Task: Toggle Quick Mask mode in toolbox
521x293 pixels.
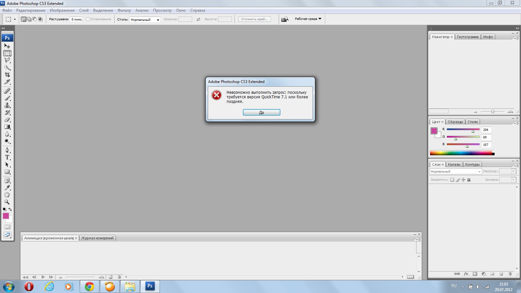Action: 7,227
